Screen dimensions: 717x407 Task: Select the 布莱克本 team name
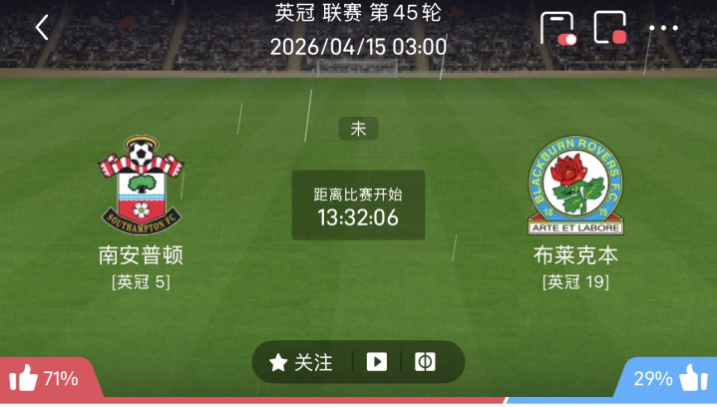click(x=575, y=255)
